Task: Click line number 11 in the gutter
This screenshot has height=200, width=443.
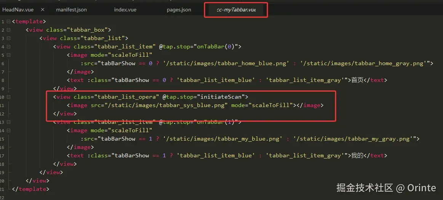Action: tap(2, 106)
